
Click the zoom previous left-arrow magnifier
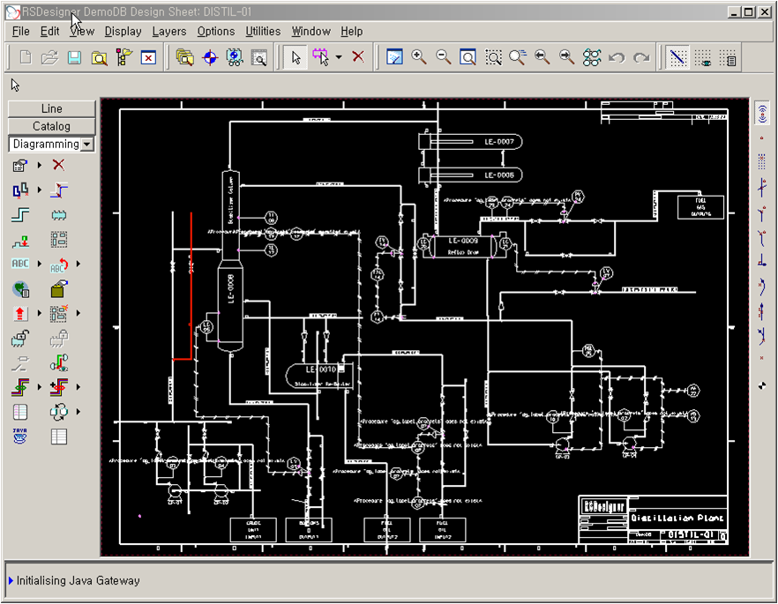pos(542,57)
